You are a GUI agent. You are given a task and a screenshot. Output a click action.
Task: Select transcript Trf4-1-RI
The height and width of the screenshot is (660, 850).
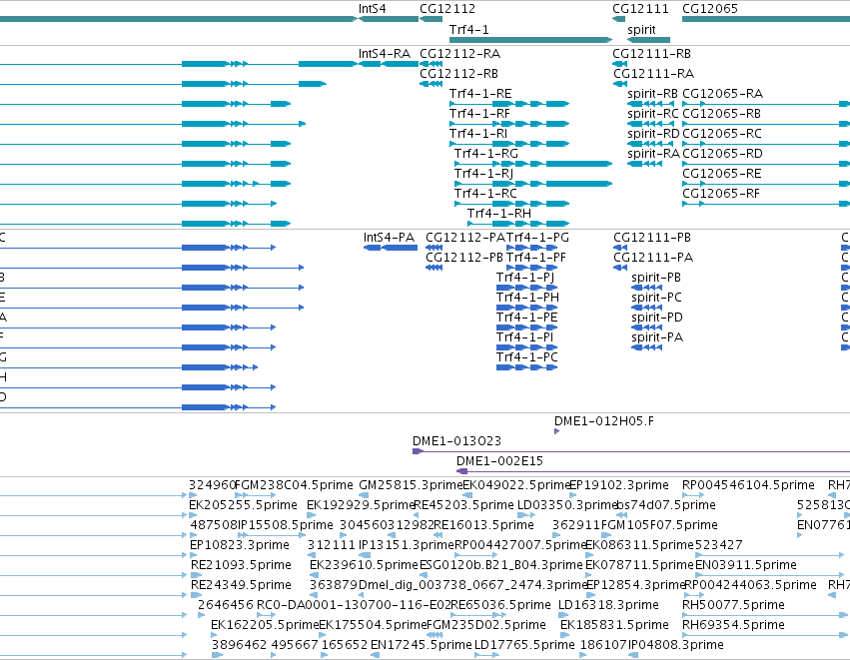tap(509, 144)
